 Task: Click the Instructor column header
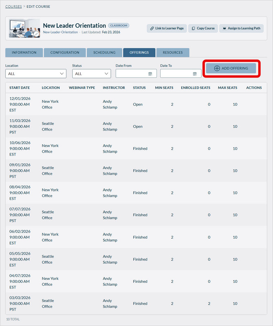tap(114, 88)
